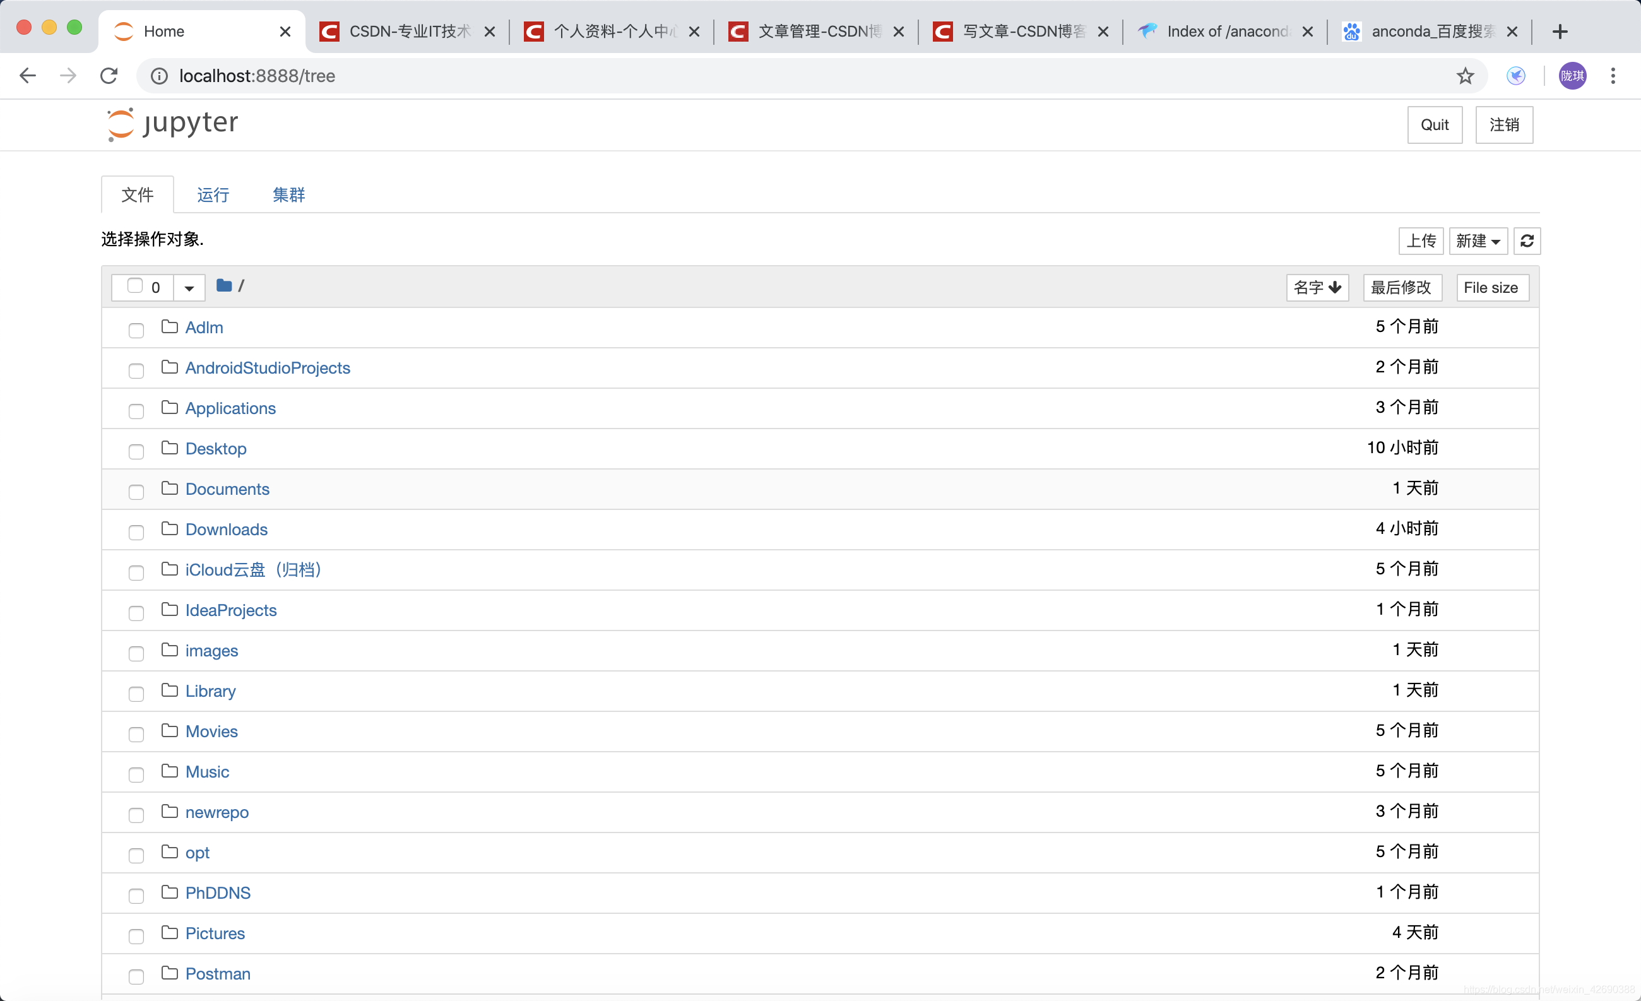Viewport: 1641px width, 1001px height.
Task: Bookmark this page with star icon
Action: [x=1464, y=76]
